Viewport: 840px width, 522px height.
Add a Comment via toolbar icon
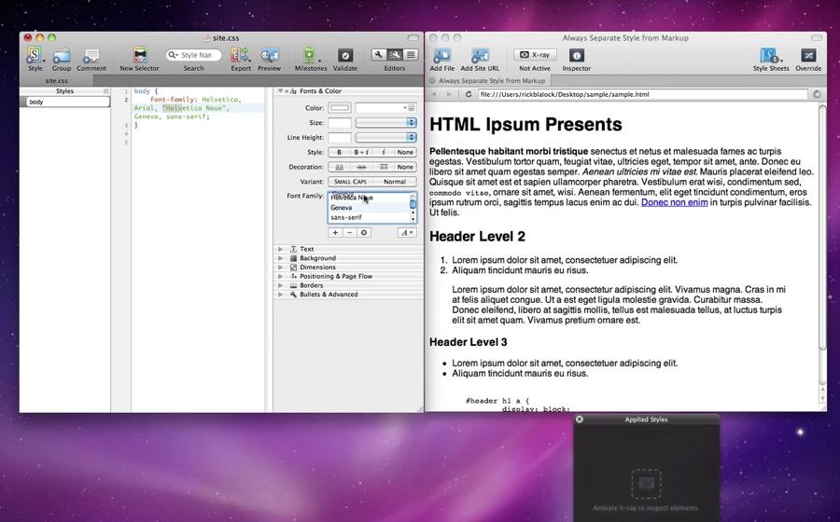pos(91,56)
